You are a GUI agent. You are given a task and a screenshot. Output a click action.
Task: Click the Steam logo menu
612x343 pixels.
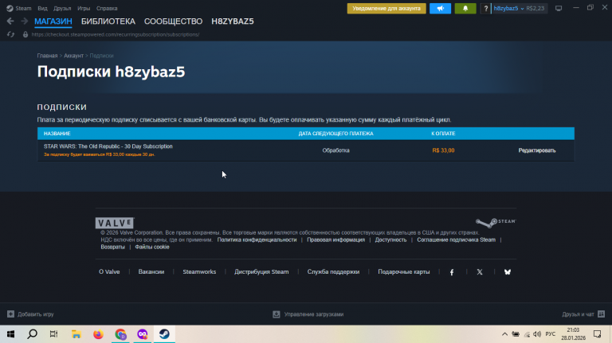click(19, 8)
